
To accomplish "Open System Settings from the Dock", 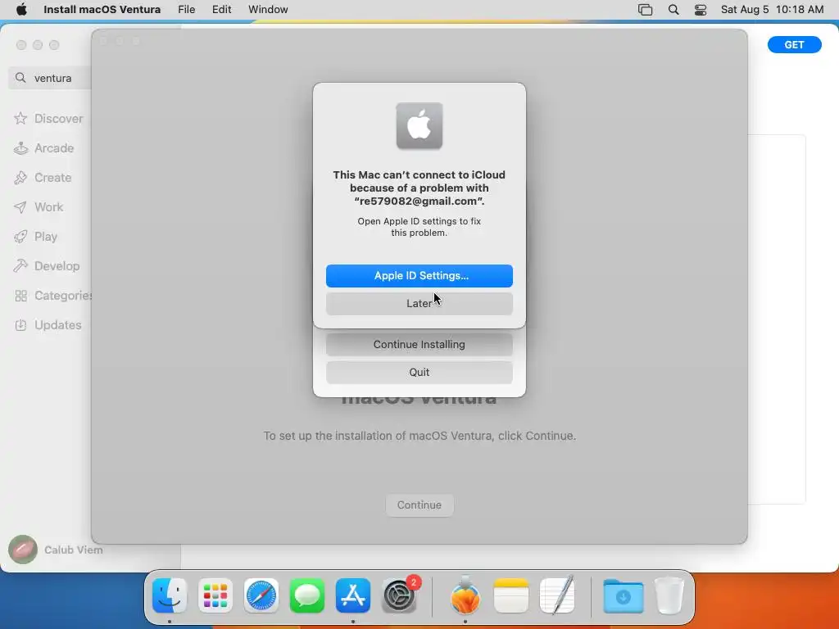I will 399,596.
